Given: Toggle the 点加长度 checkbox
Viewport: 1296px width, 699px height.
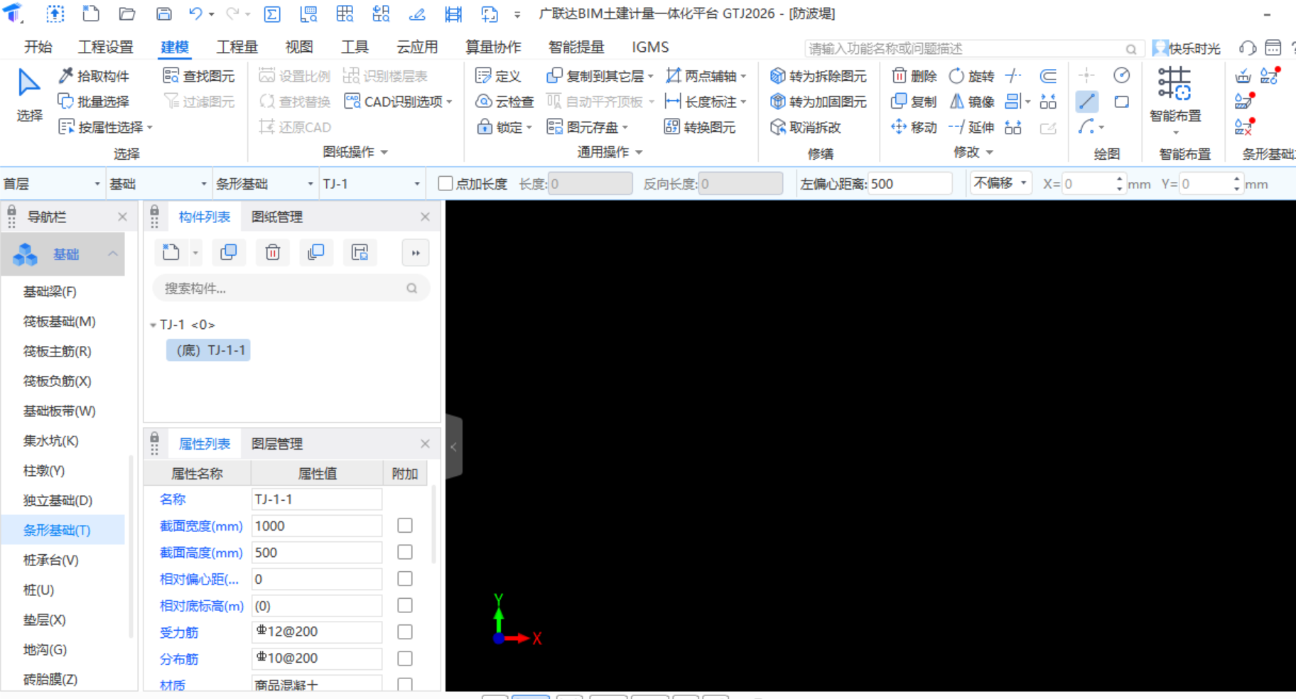Looking at the screenshot, I should [445, 184].
